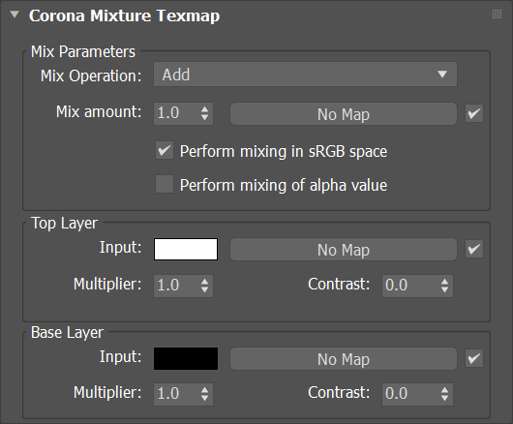The image size is (513, 424).
Task: Click the Top Layer No Map button
Action: tap(344, 250)
